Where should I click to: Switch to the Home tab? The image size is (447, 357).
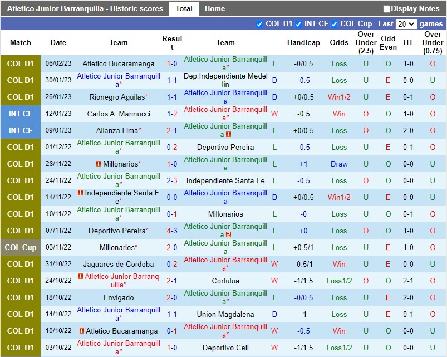pyautogui.click(x=214, y=8)
